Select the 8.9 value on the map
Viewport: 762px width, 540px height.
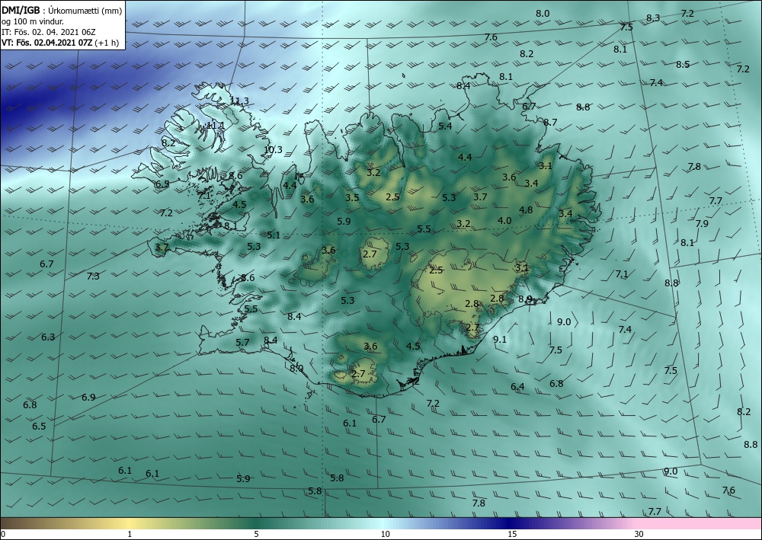(525, 299)
